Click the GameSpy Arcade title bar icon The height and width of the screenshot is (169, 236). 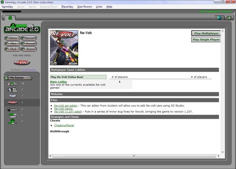coord(2,2)
